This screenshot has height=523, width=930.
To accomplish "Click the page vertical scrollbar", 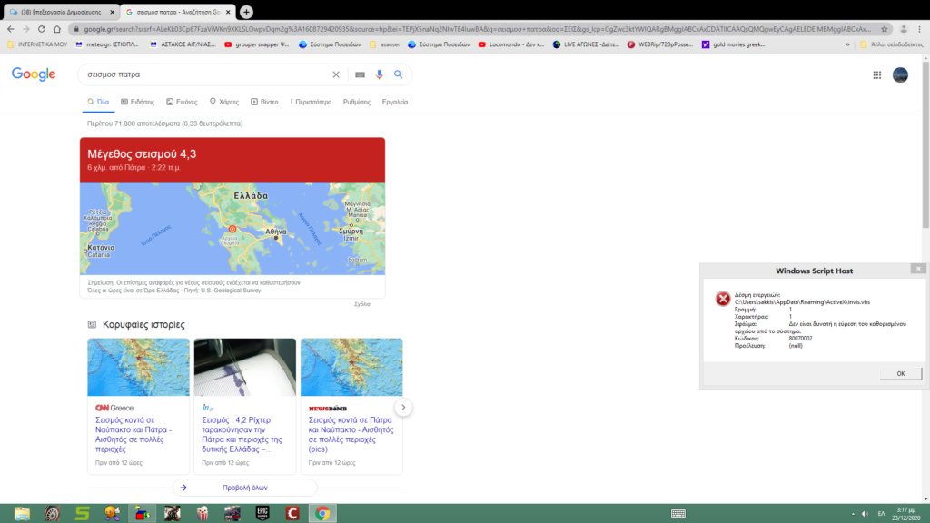I will [925, 145].
